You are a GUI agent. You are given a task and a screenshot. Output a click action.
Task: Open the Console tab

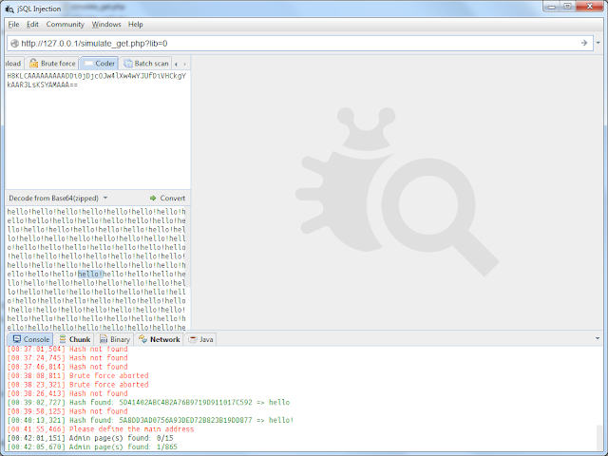[x=31, y=339]
